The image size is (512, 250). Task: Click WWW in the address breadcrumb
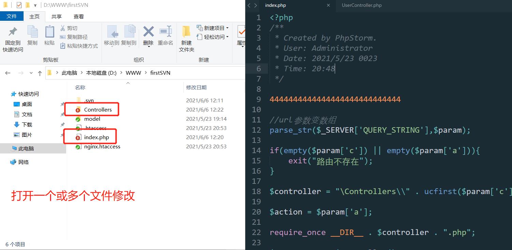point(133,73)
